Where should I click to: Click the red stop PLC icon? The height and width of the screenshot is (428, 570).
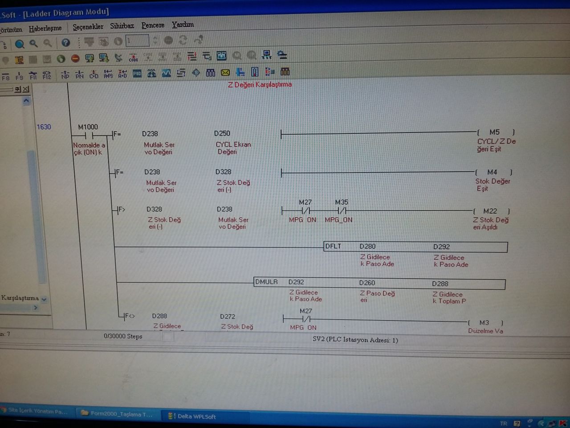pos(75,58)
